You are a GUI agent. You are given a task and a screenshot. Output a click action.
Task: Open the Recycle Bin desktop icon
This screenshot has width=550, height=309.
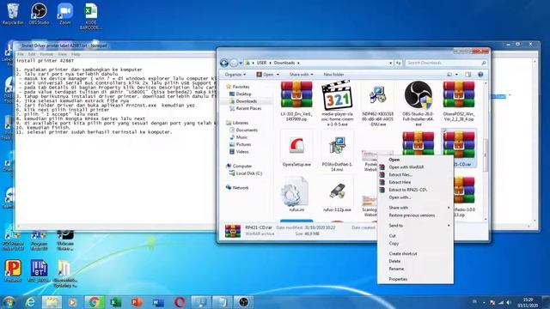[13, 14]
